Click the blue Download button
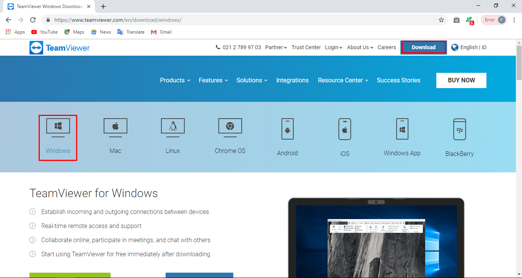This screenshot has width=522, height=278. 424,47
